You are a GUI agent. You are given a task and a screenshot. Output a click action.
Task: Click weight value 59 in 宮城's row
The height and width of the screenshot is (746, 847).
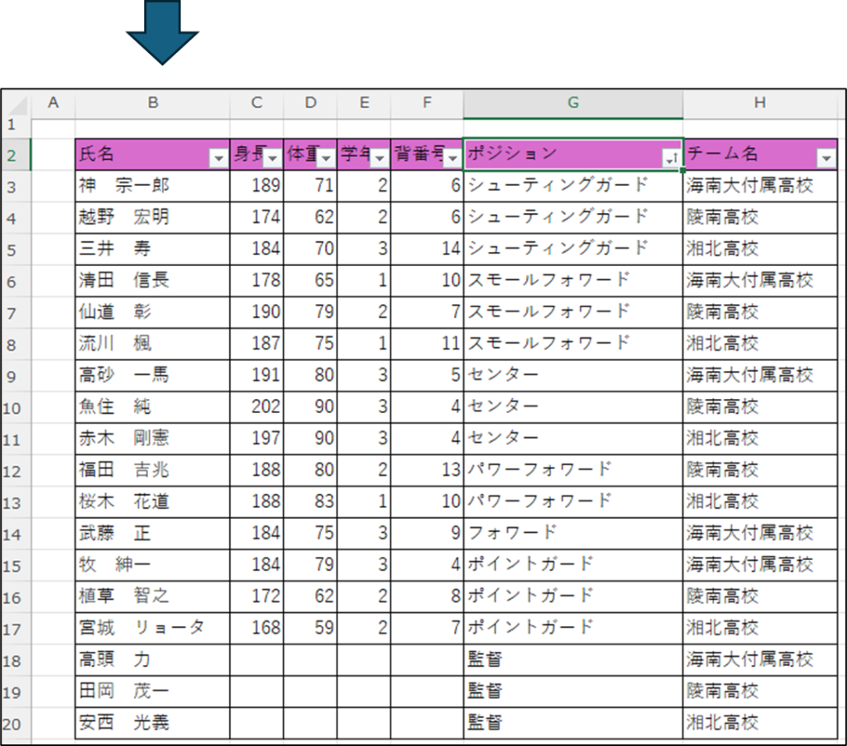pos(310,628)
